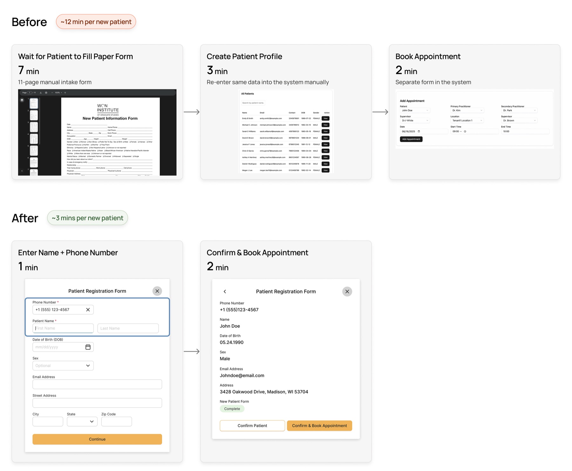The image size is (572, 471).
Task: Open the Supervisor dropdown showing Dr. Brown
Action: (x=519, y=121)
